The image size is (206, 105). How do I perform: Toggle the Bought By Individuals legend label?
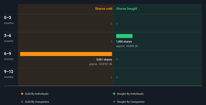(x=130, y=94)
